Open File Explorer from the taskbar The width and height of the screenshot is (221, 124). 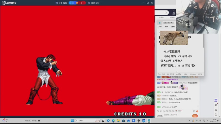119,121
